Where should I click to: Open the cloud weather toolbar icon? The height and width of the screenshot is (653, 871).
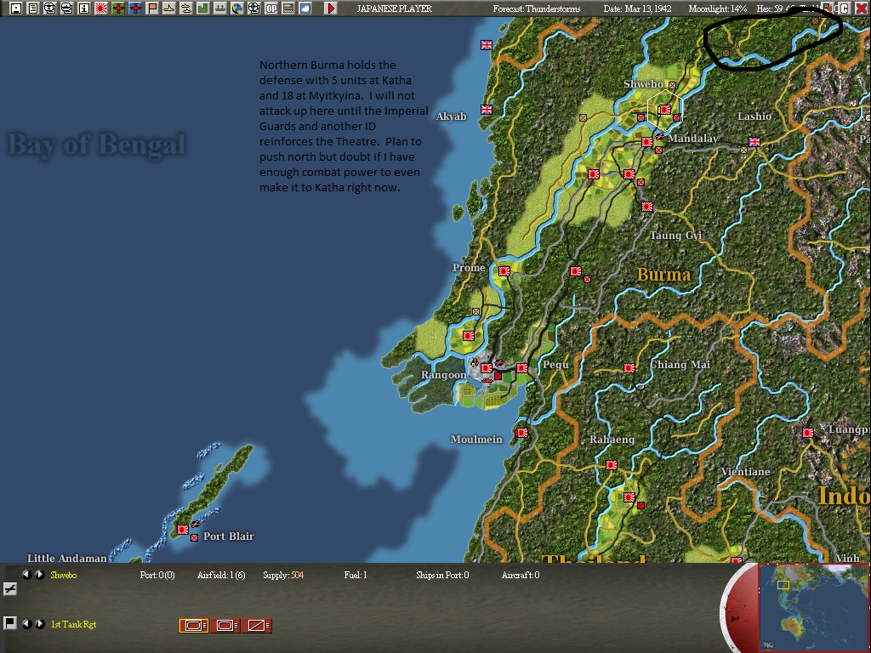pos(305,9)
